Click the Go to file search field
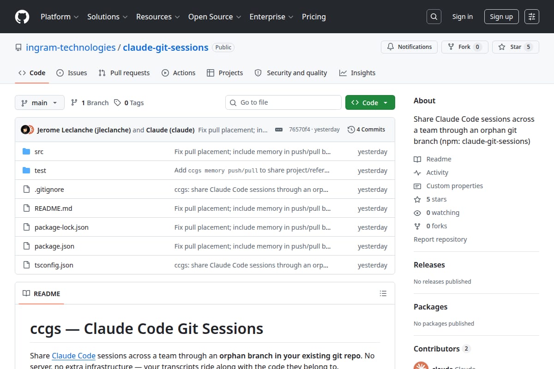554x369 pixels. pyautogui.click(x=283, y=102)
